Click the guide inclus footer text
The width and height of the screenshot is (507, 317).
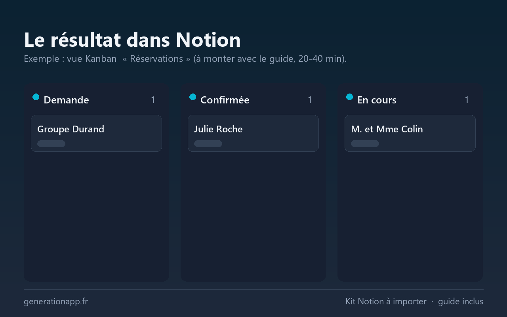pos(461,302)
